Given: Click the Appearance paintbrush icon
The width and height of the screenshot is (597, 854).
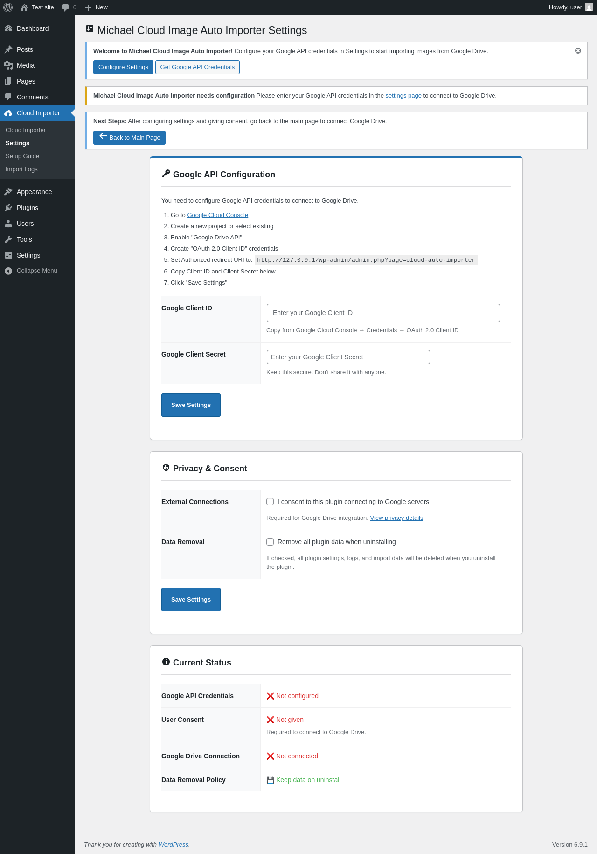Looking at the screenshot, I should 8,192.
